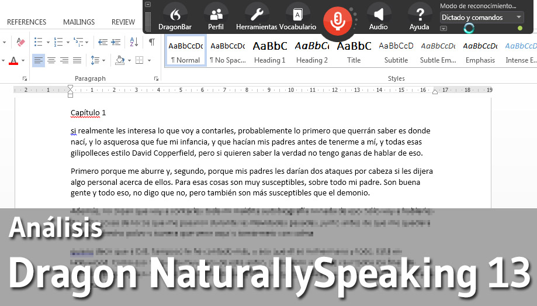
Task: Apply borders to the paragraph
Action: click(x=140, y=60)
